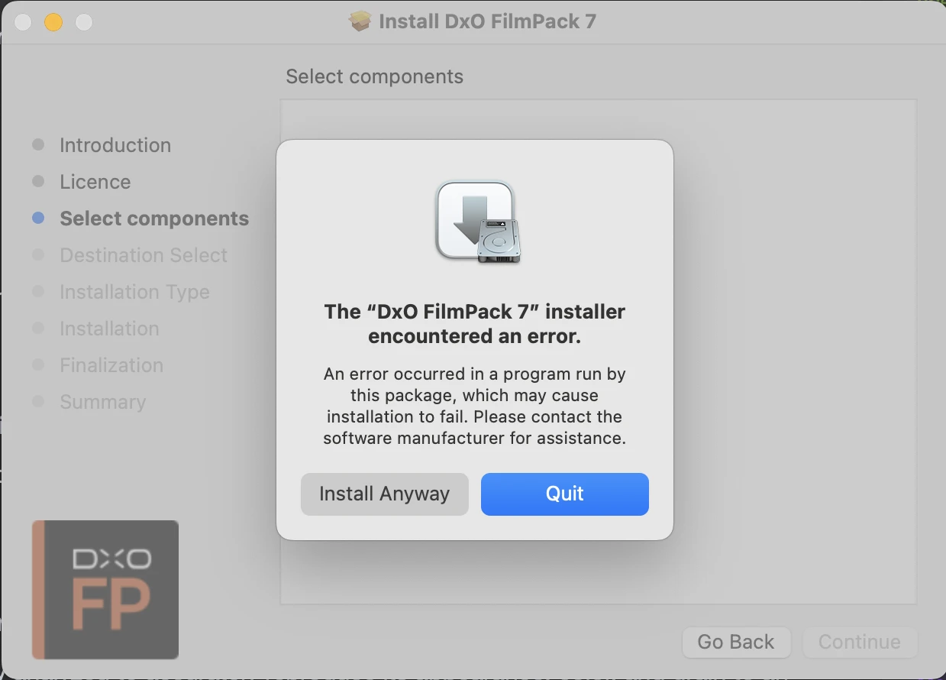The height and width of the screenshot is (680, 946).
Task: Click the blue bullet beside Select components
Action: [x=38, y=219]
